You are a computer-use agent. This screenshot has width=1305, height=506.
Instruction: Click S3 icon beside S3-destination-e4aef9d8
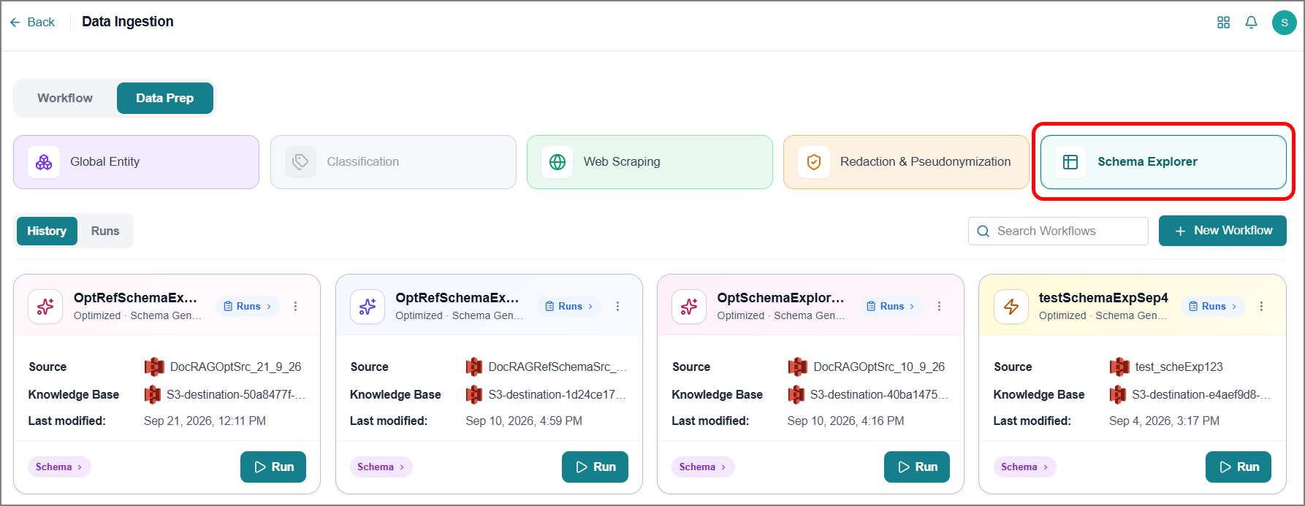click(1118, 395)
